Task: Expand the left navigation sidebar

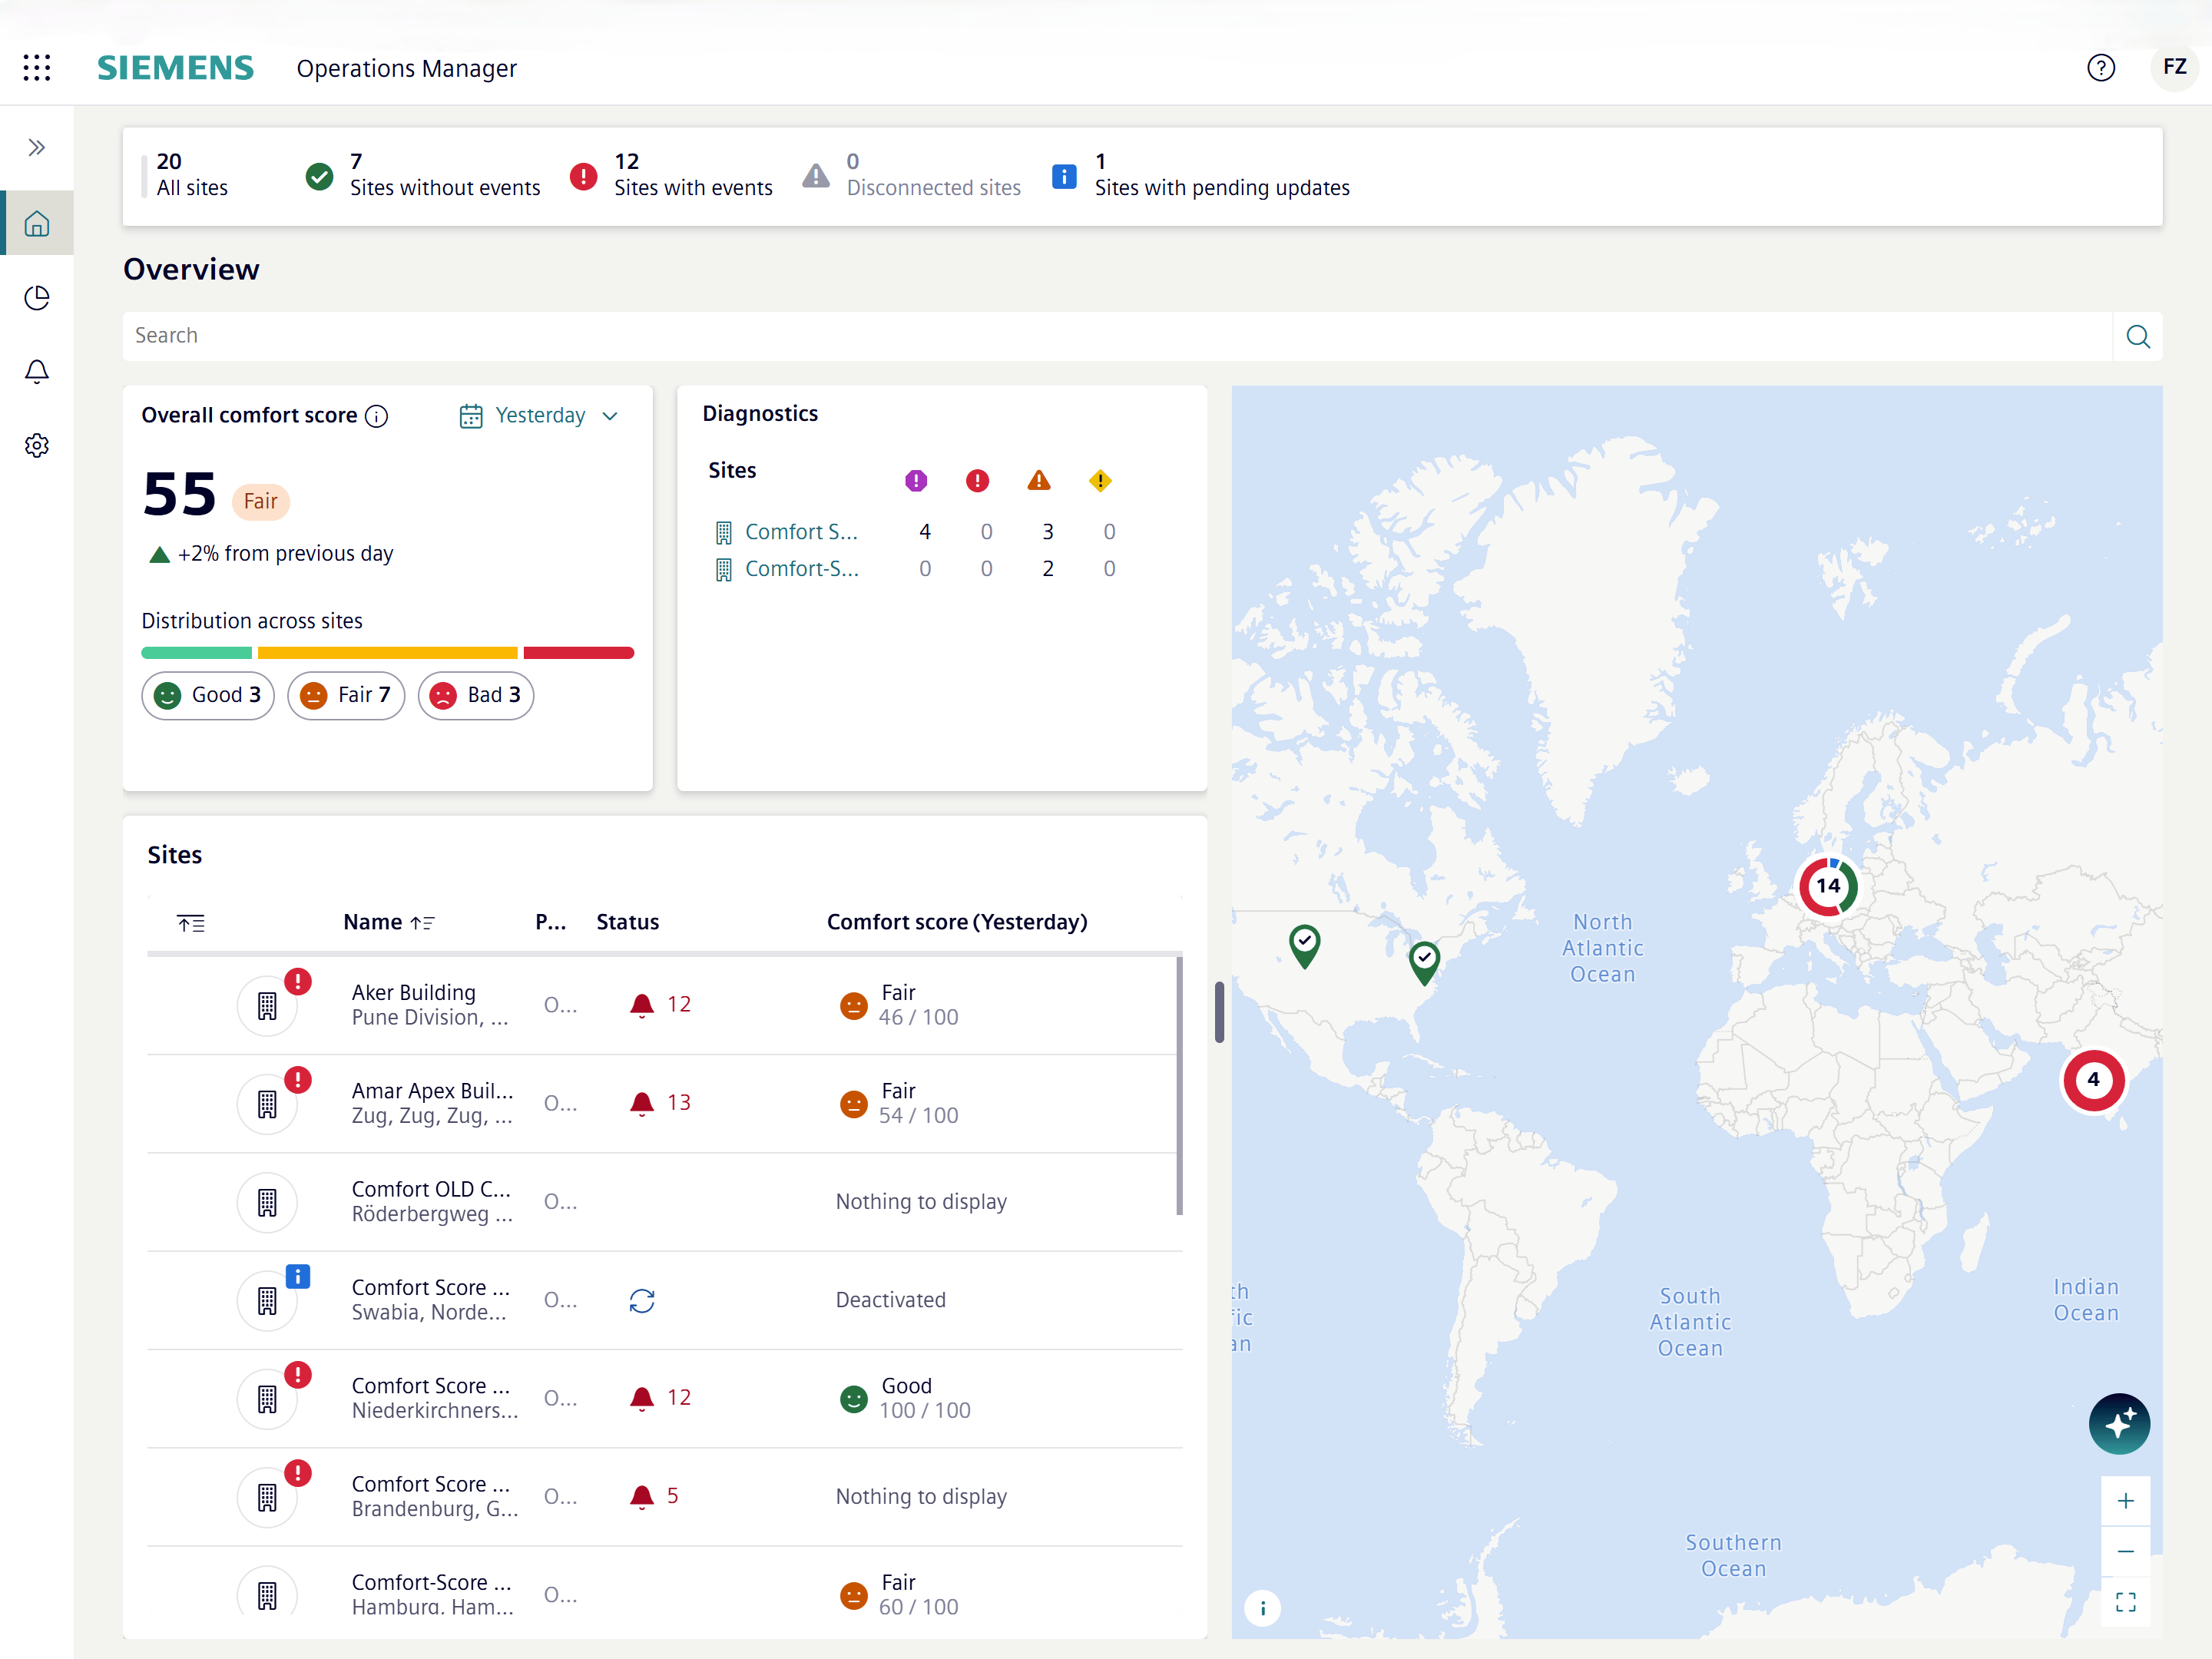Action: [37, 148]
